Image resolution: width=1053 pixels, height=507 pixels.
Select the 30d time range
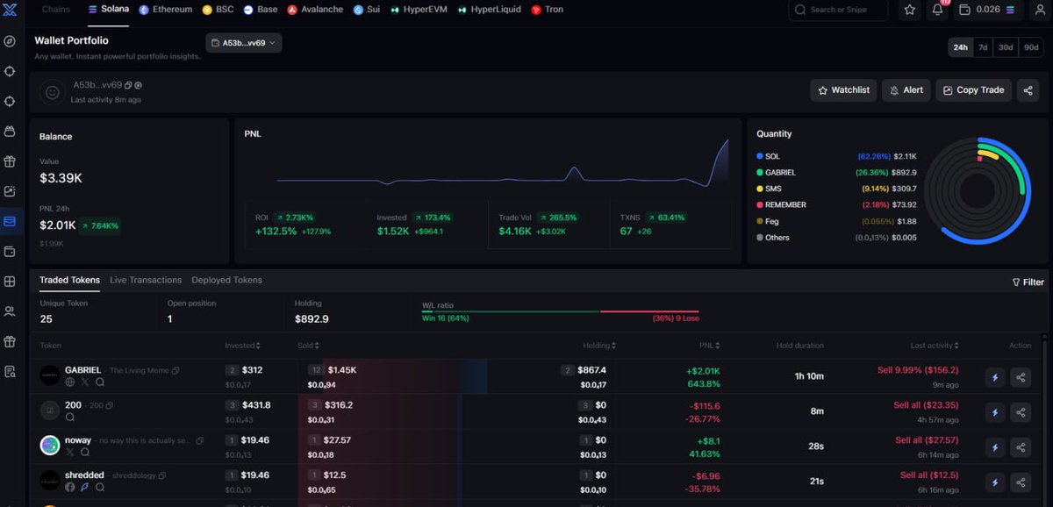pos(1006,47)
